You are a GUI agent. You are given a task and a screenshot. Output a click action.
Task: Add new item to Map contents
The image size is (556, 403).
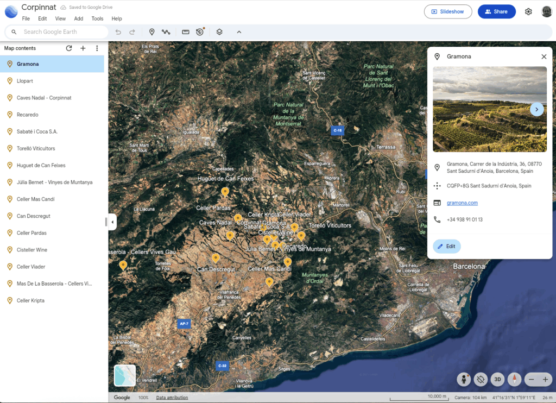pos(83,48)
